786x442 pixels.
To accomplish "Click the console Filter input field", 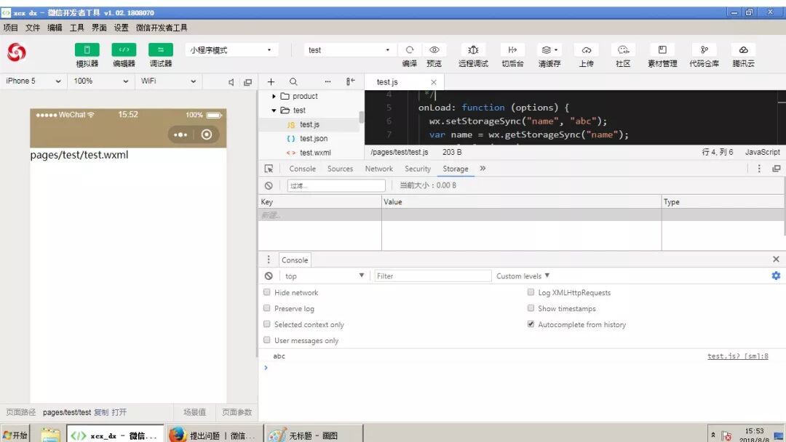I will click(432, 276).
